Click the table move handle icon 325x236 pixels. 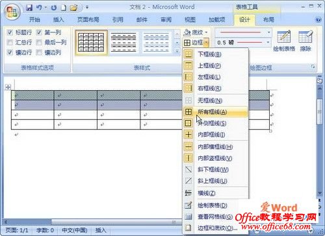(8, 87)
